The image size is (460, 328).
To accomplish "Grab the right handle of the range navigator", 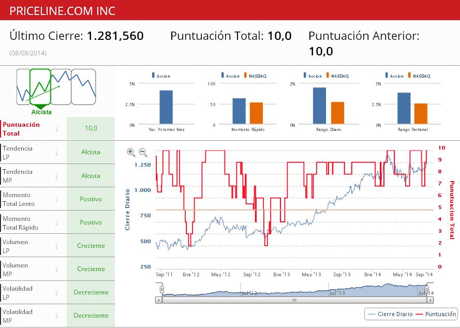I will tap(427, 290).
